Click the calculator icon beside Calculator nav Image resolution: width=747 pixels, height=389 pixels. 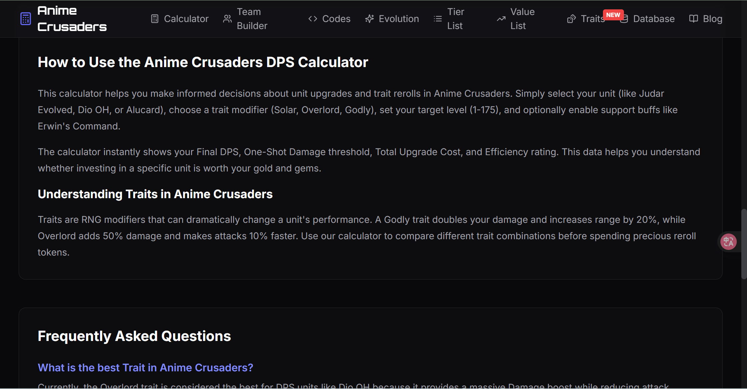coord(155,19)
